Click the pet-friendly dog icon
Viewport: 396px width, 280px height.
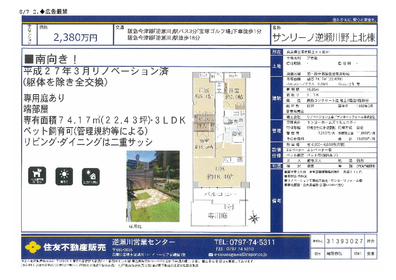(37, 175)
